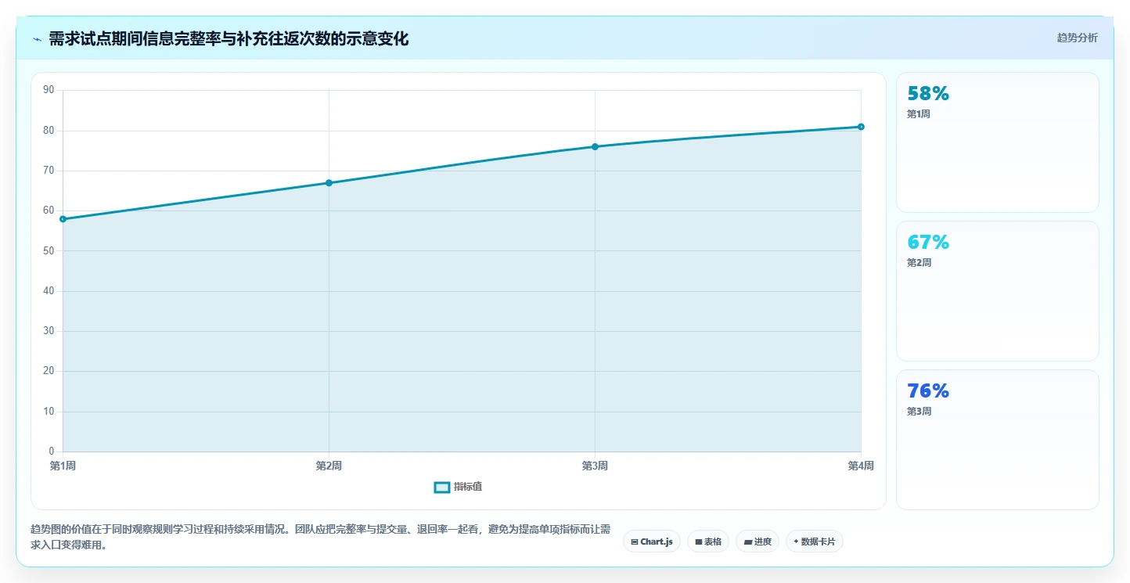Open the 67% 第2周 card

click(x=997, y=291)
